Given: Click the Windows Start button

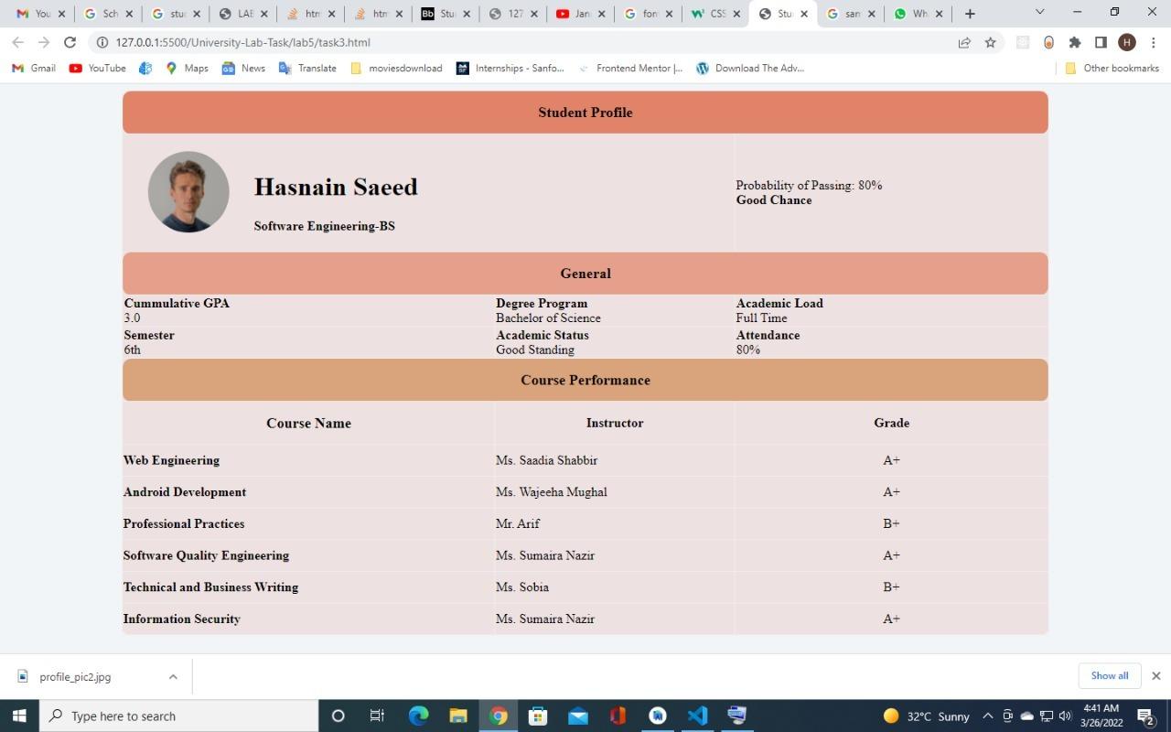Looking at the screenshot, I should click(x=18, y=716).
